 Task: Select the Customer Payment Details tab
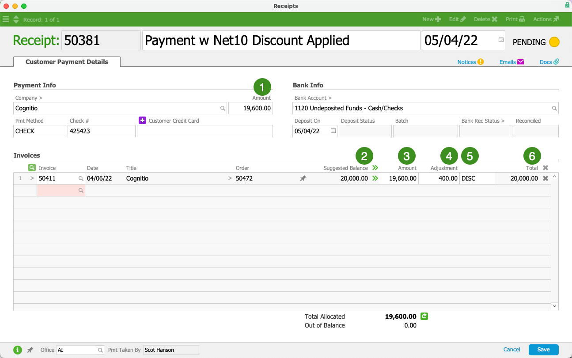(x=67, y=62)
